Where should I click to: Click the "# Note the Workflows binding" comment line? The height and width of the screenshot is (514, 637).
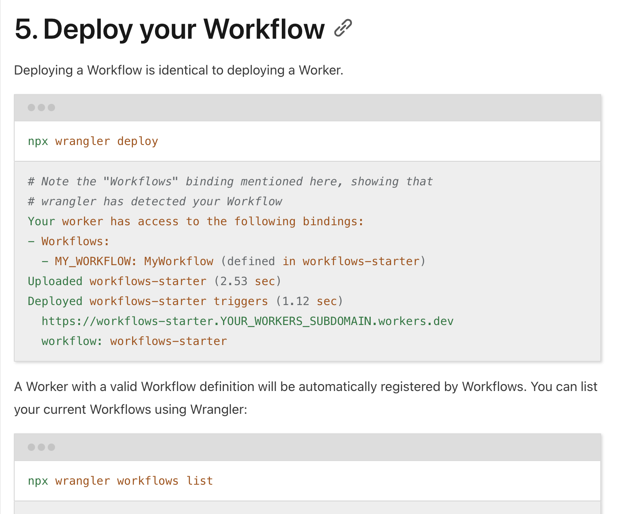coord(230,182)
